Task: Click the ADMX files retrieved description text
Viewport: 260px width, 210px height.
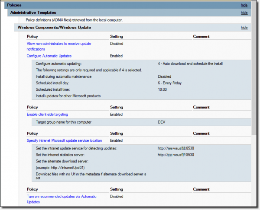Action: click(x=74, y=20)
